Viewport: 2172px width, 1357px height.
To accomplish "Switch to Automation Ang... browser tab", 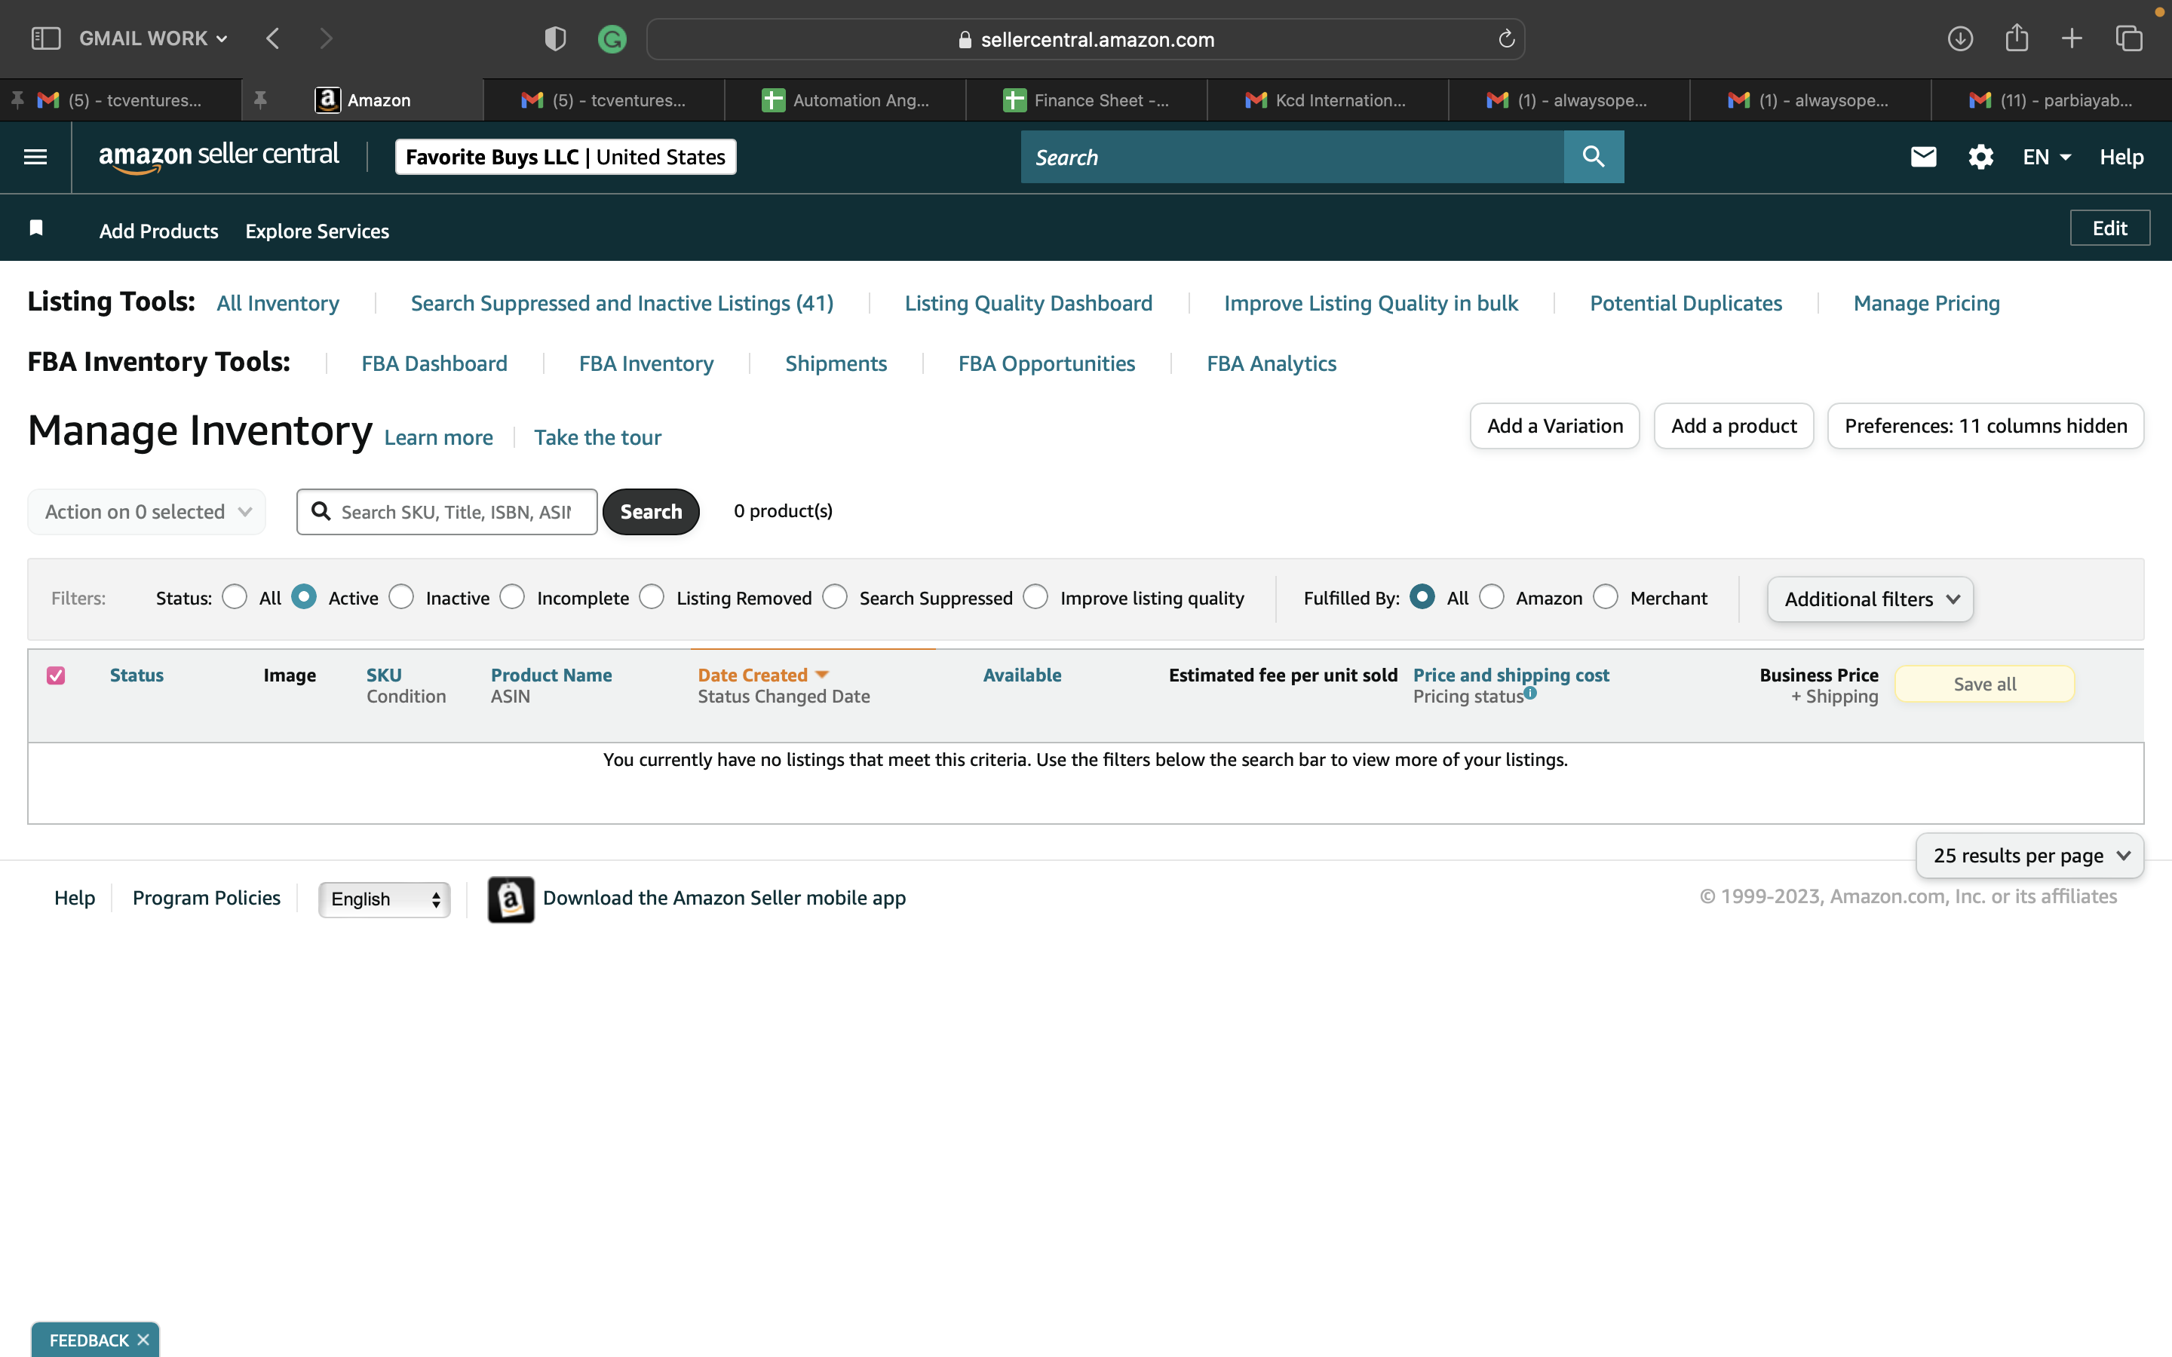I will coord(845,100).
